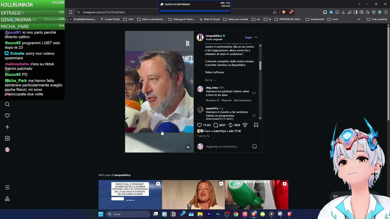Open the tab search chevron at the window top

click(359, 4)
